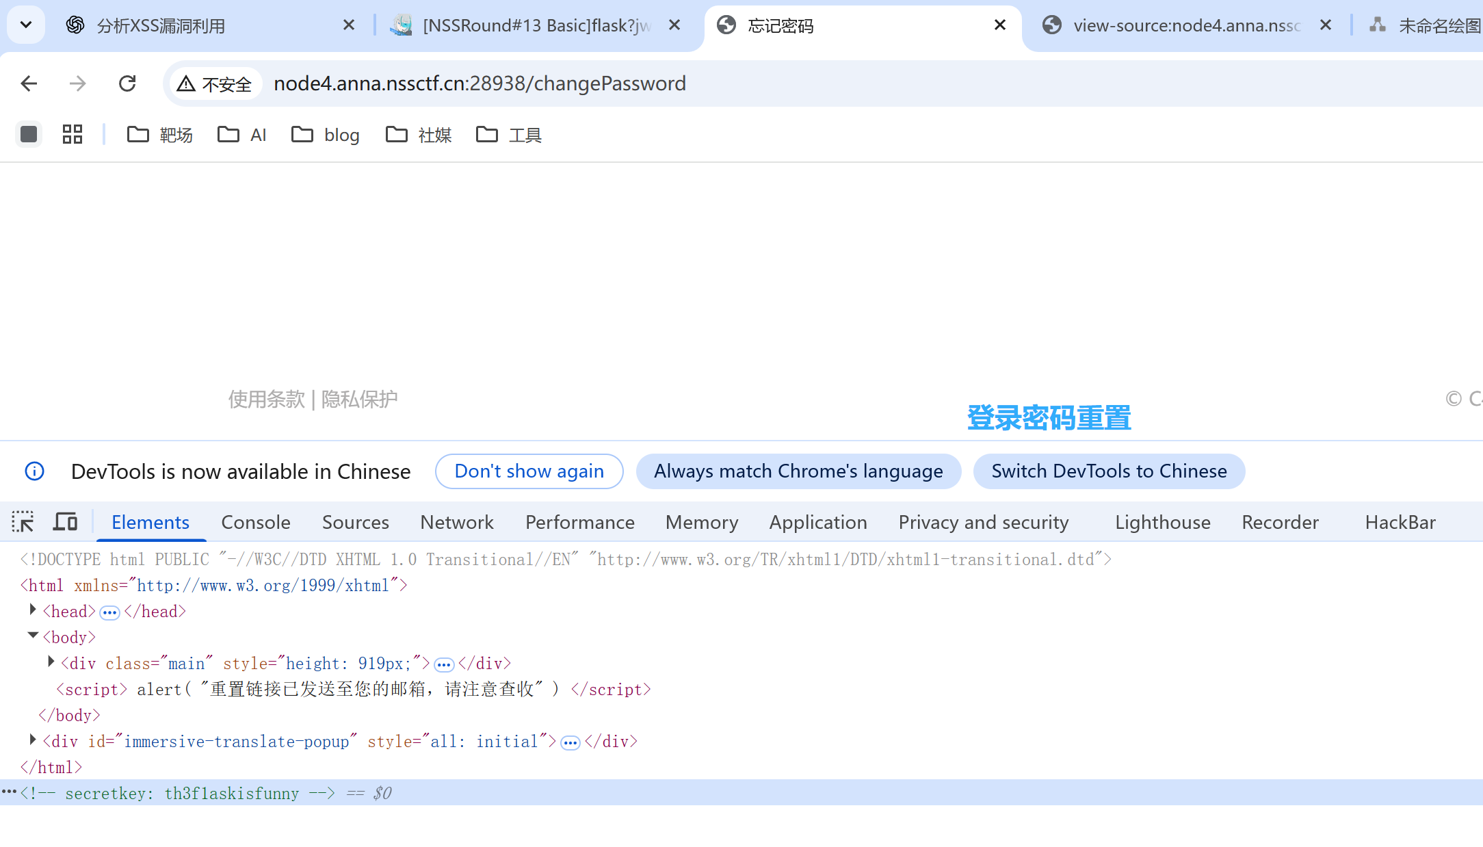
Task: Click the address bar URL field
Action: coord(479,83)
